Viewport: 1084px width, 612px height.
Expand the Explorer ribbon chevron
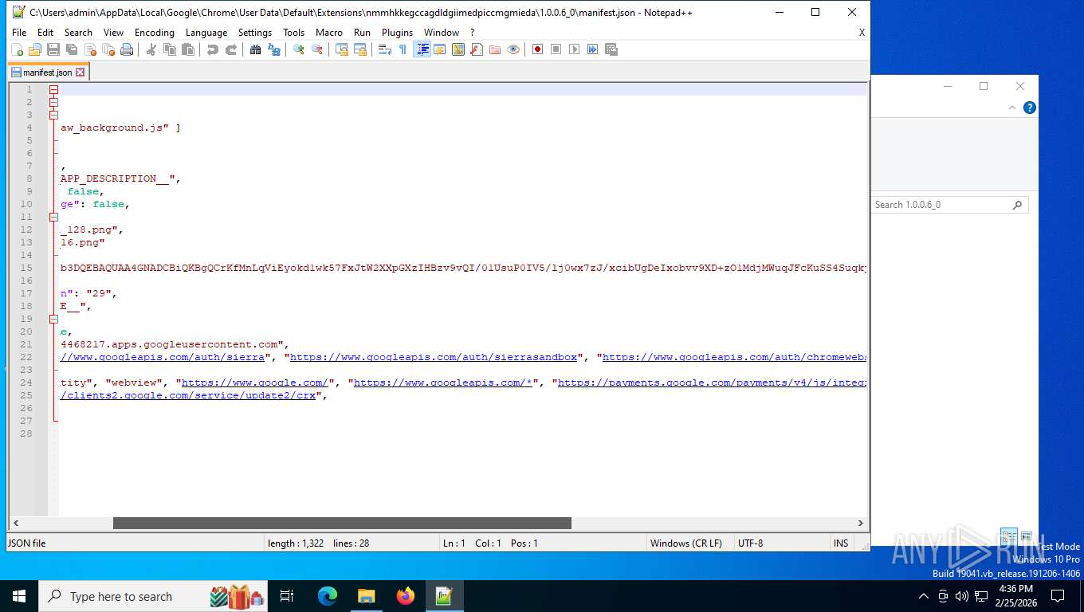[1012, 108]
